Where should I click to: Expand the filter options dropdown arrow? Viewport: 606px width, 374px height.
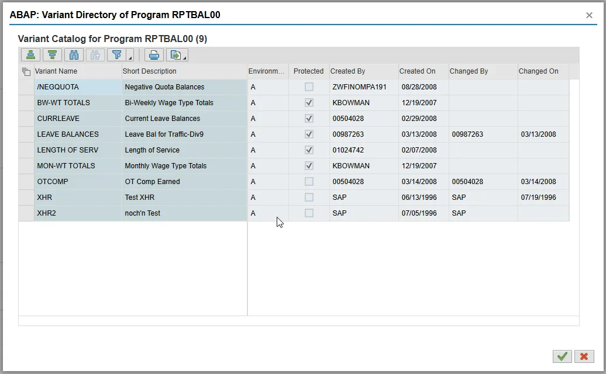pyautogui.click(x=130, y=57)
